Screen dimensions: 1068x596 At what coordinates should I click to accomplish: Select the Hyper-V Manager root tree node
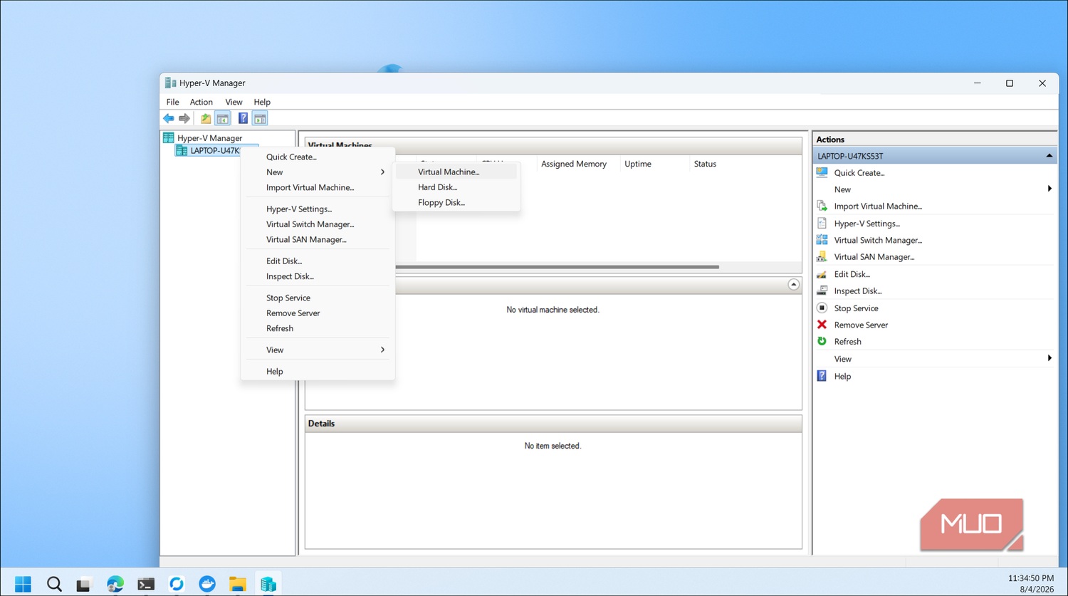click(209, 138)
